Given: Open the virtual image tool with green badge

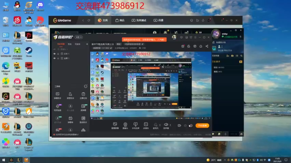Looking at the screenshot, I should coord(57,120).
